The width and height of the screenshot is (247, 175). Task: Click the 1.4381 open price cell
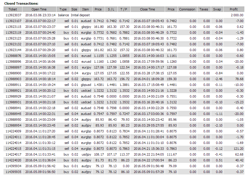tap(99, 85)
